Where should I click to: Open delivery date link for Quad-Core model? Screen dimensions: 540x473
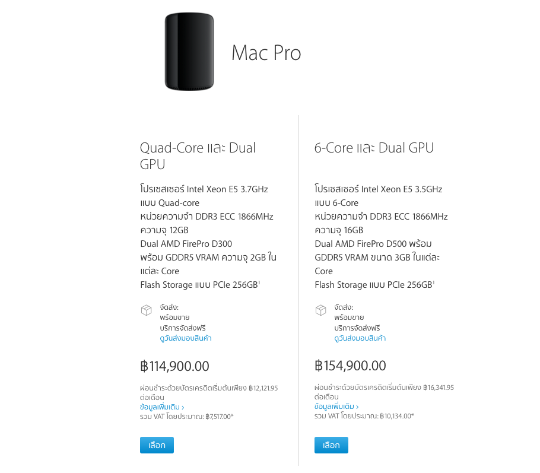point(186,338)
